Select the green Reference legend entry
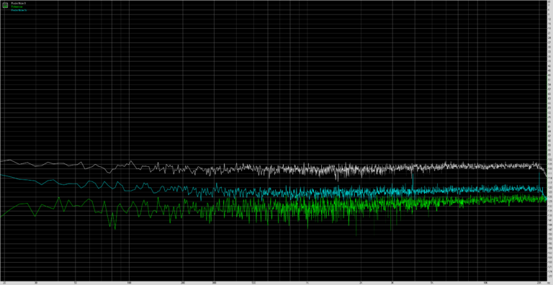Viewport: 553px width, 285px height. pyautogui.click(x=17, y=6)
